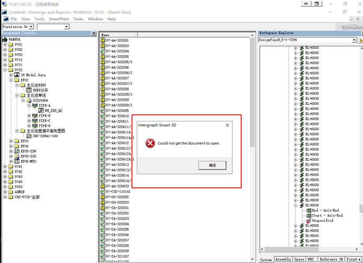
Task: Expand the PIPE-B package node
Action: [29, 116]
